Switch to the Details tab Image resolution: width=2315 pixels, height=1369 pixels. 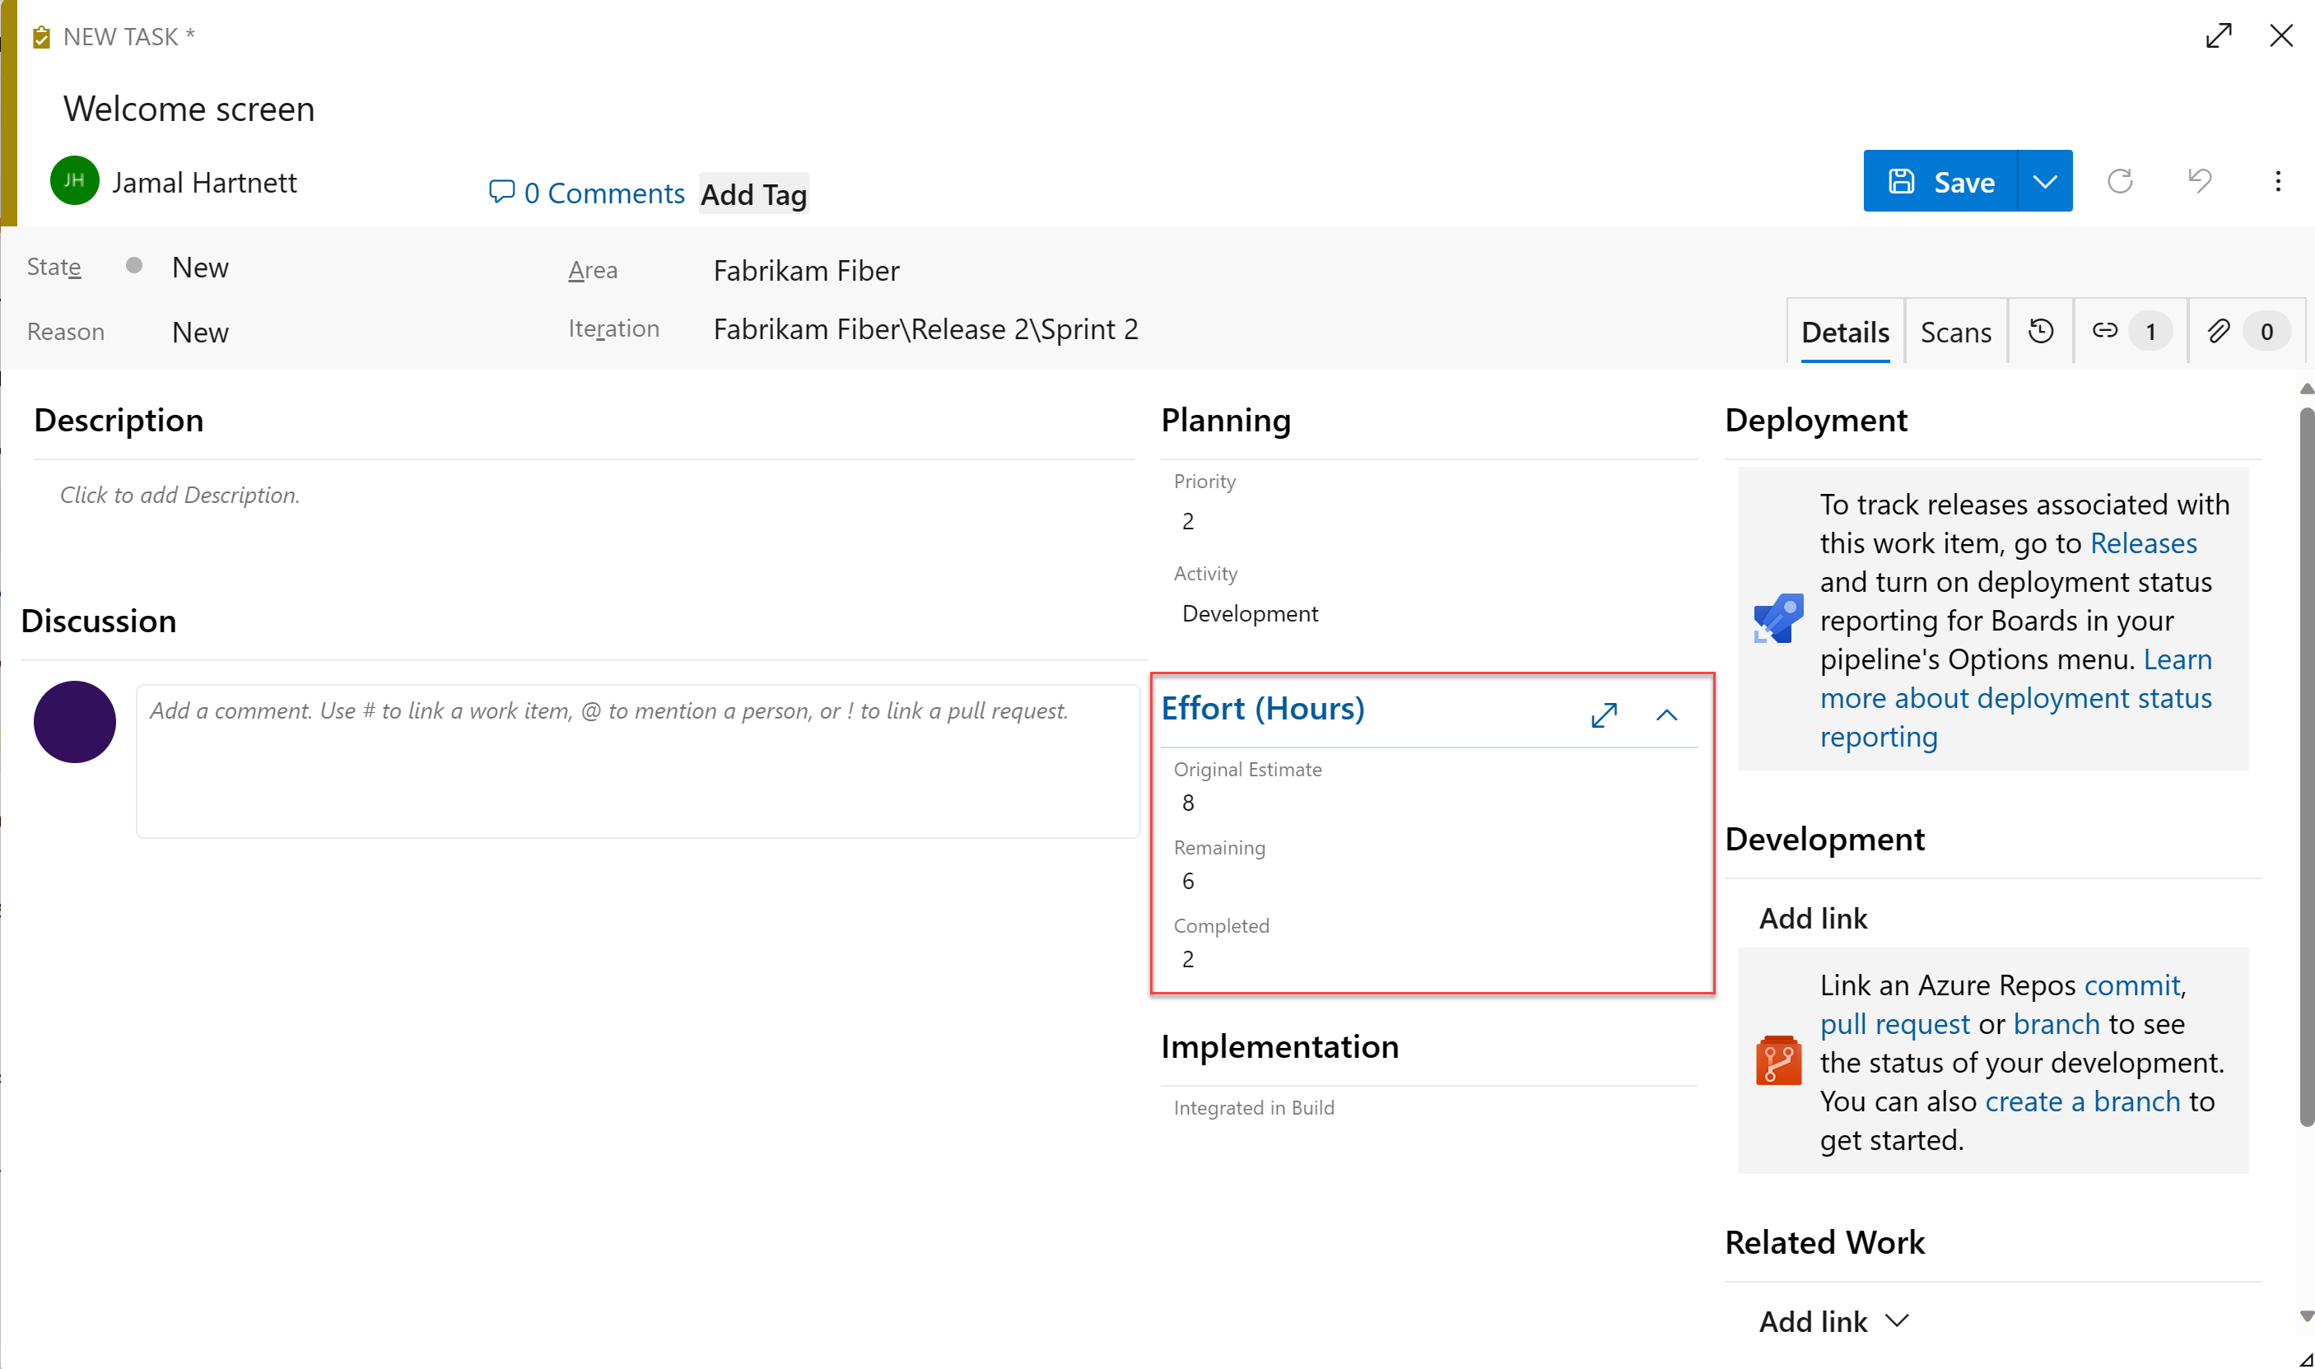click(1847, 331)
